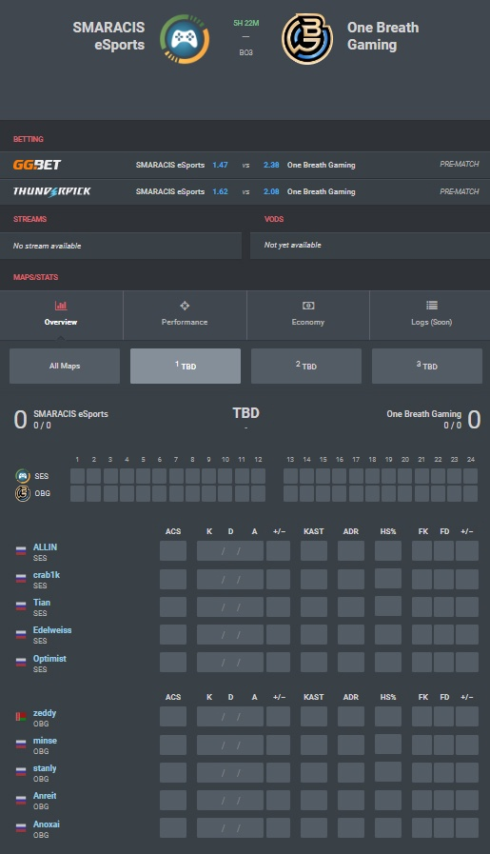
Task: Click Thunderpick odds 2.08 for One Breath
Action: [271, 191]
